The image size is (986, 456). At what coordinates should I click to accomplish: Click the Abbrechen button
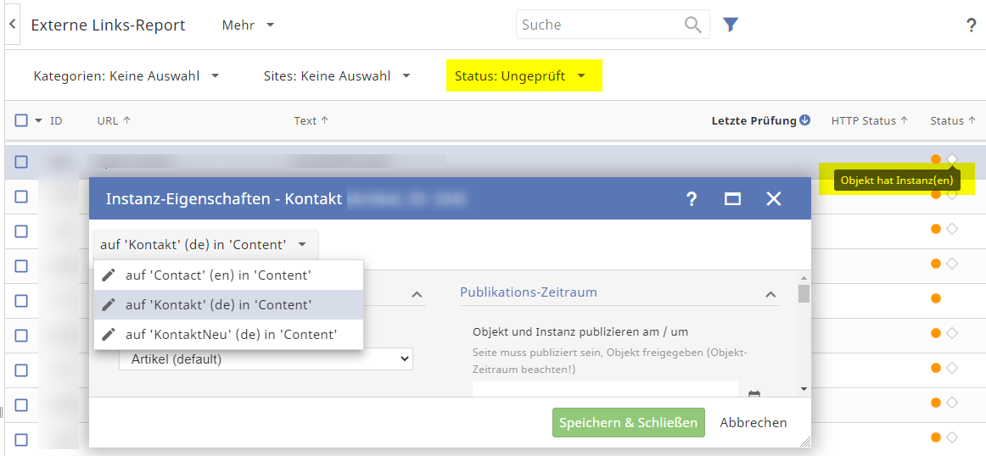click(753, 422)
